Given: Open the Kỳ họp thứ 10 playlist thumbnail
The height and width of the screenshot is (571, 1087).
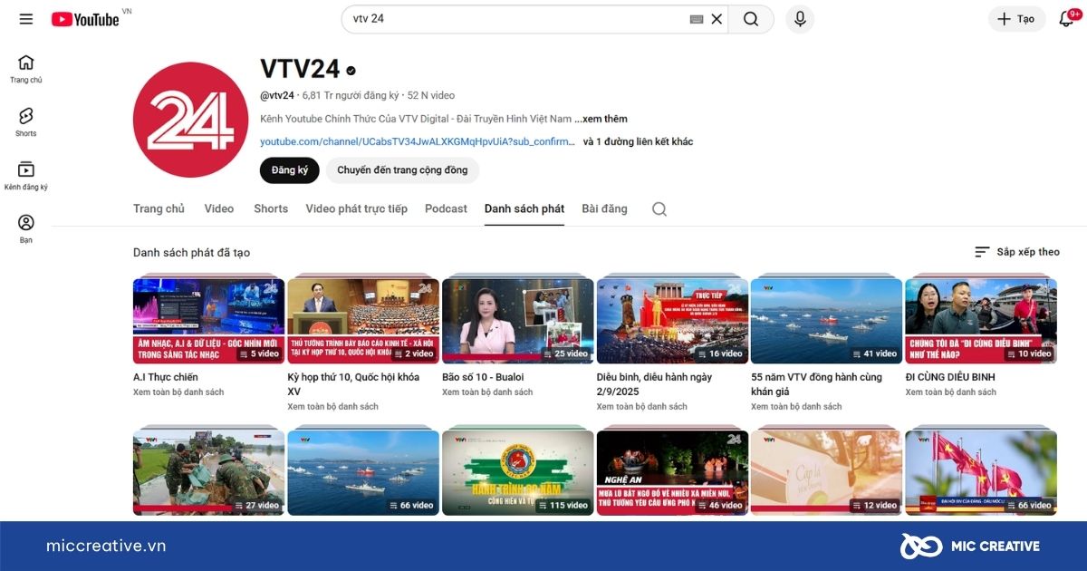Looking at the screenshot, I should tap(363, 320).
